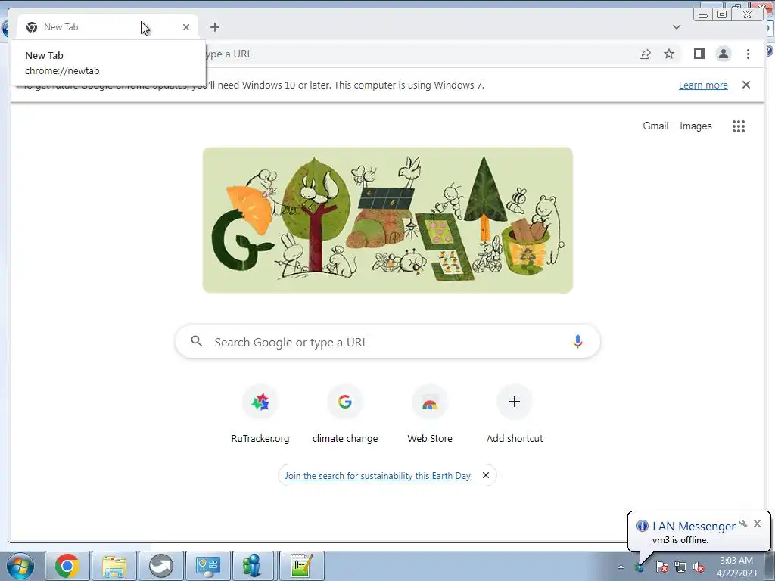Image resolution: width=775 pixels, height=581 pixels.
Task: Open a new tab with plus button
Action: click(214, 27)
